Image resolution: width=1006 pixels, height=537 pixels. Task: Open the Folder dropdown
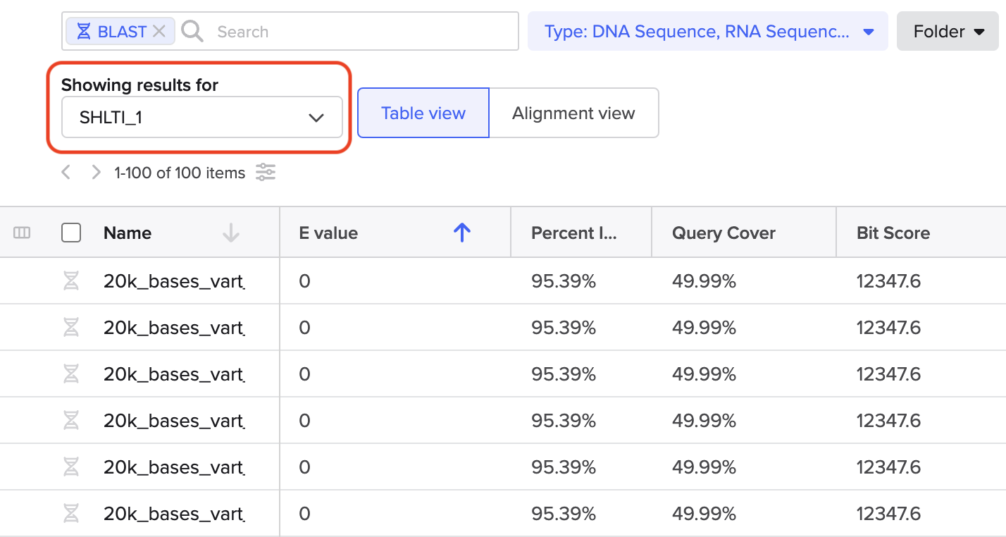coord(948,32)
